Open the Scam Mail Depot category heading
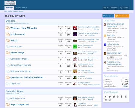Screen dimensions: 135x108 tap(15, 91)
